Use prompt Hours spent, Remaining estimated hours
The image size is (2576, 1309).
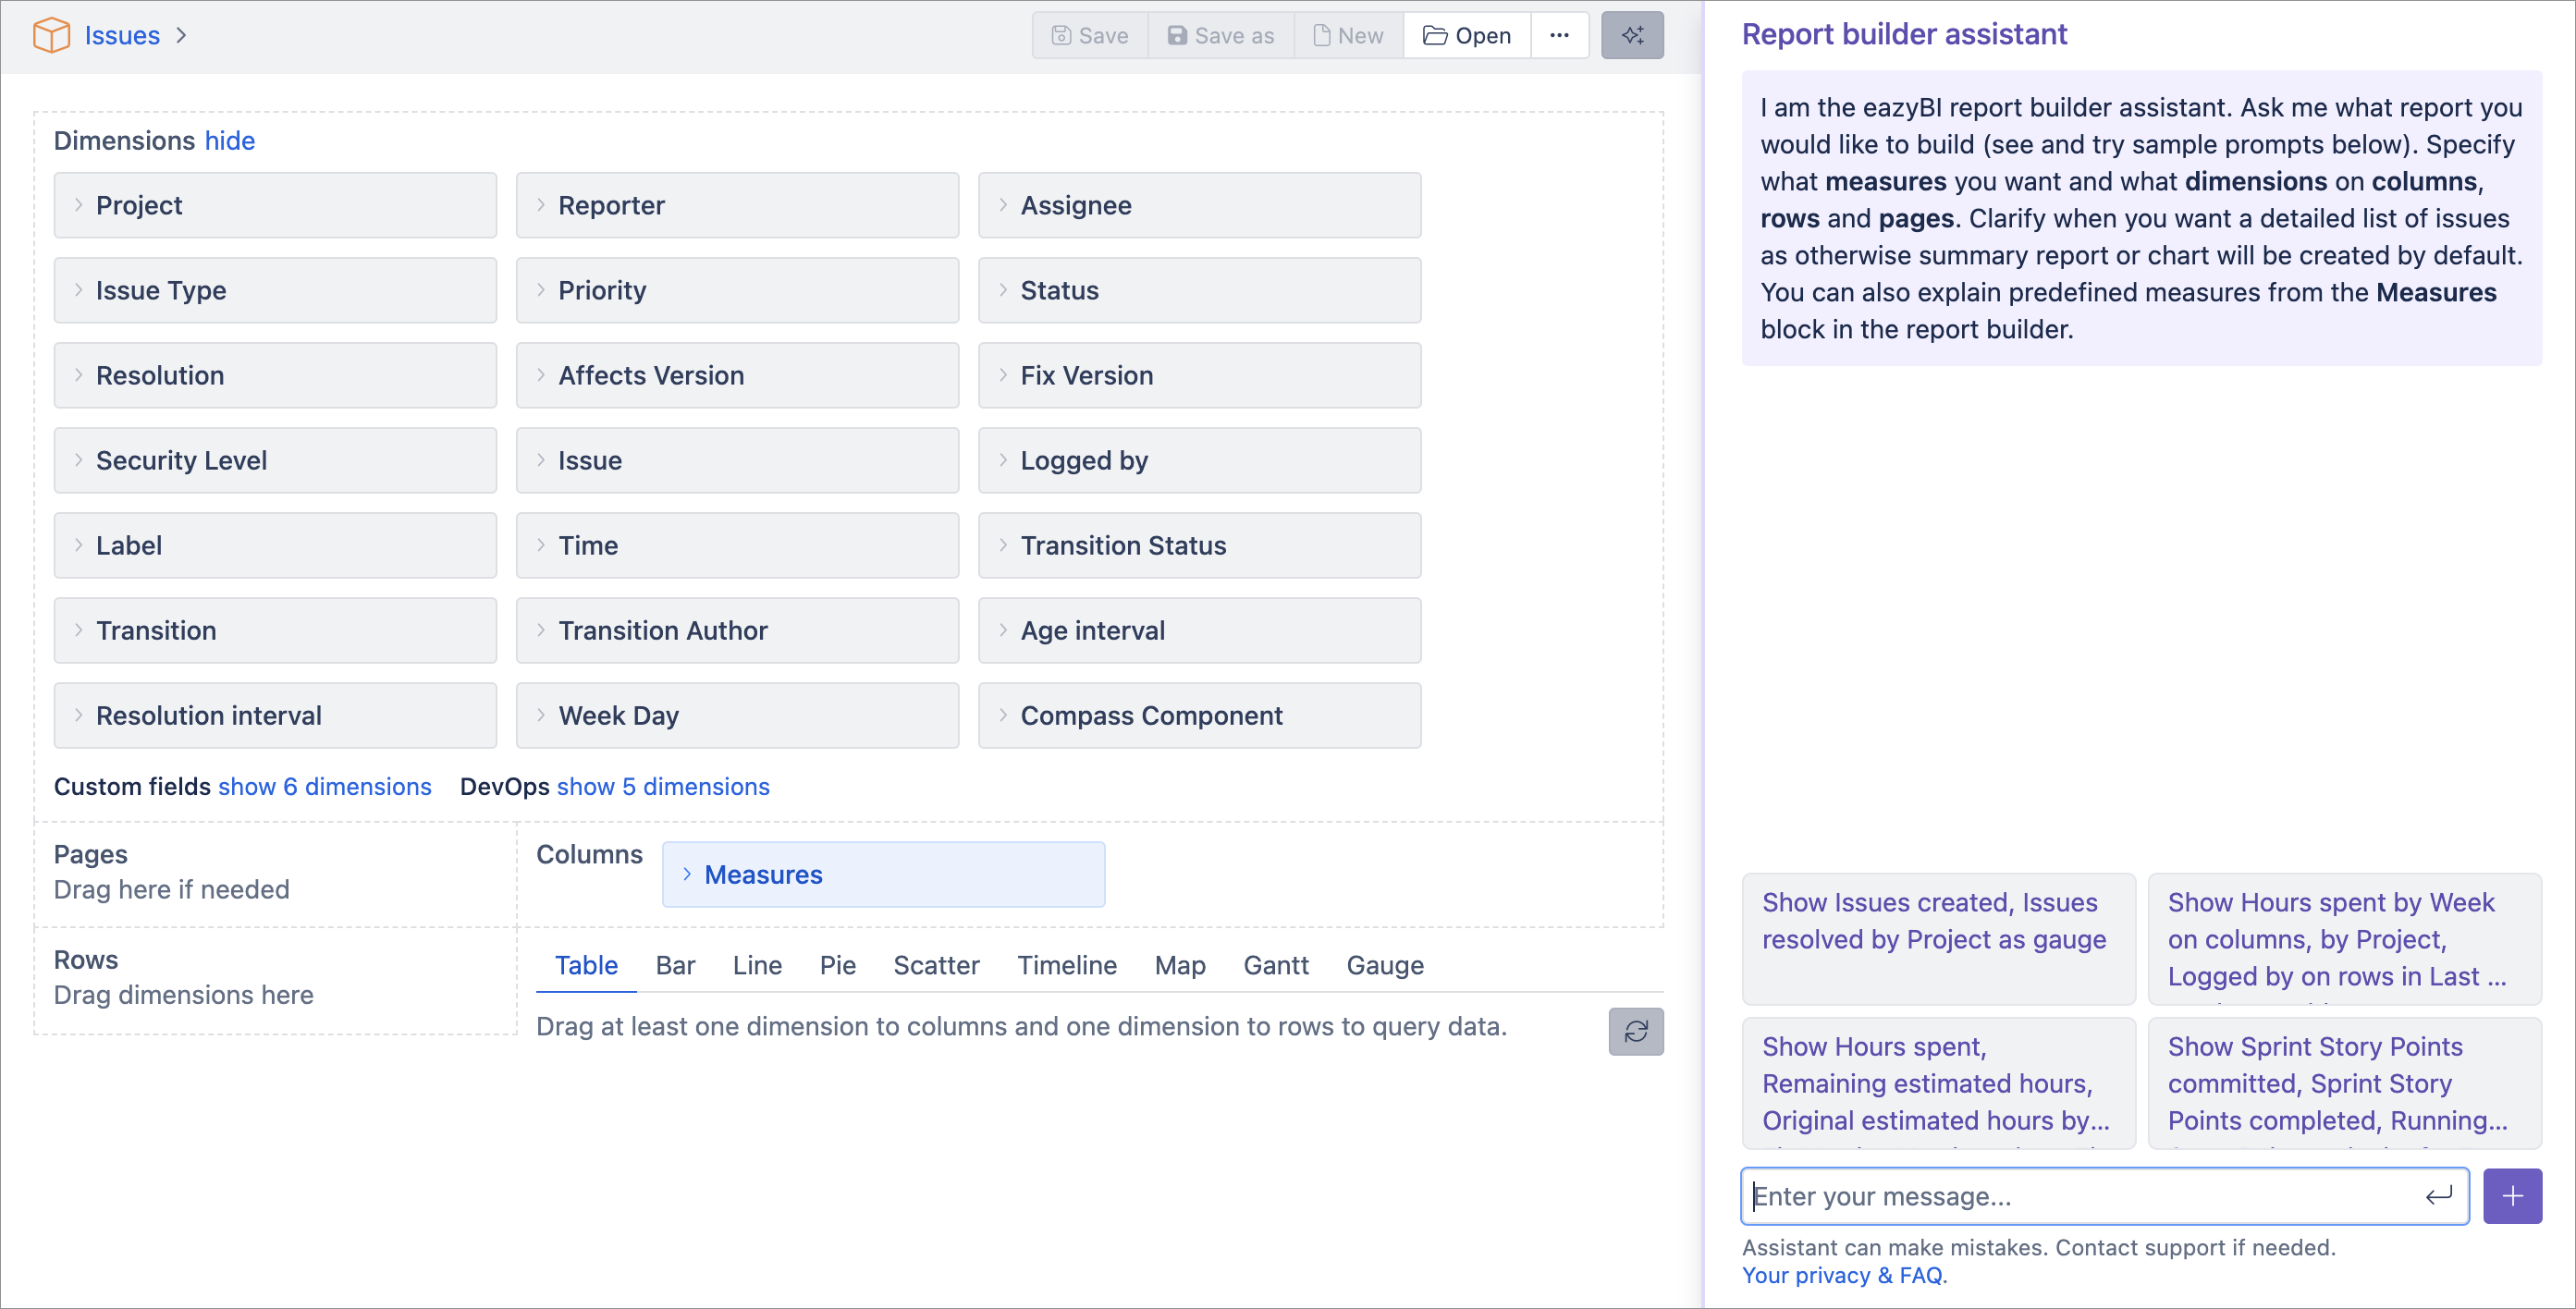pos(1938,1082)
